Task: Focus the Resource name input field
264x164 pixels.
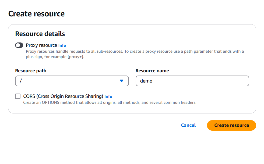Action: point(192,81)
